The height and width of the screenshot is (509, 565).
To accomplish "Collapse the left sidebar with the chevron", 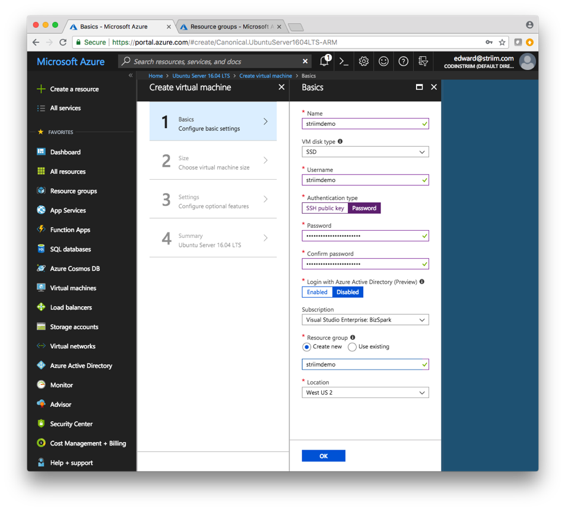I will point(131,76).
